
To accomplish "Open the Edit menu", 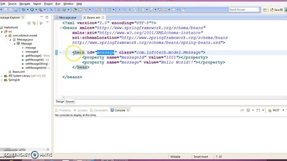I will [x=3, y=4].
